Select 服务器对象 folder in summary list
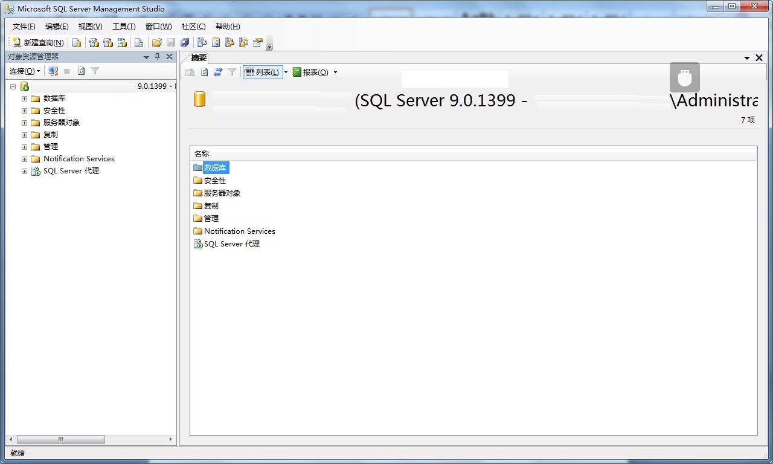773x464 pixels. [x=222, y=193]
